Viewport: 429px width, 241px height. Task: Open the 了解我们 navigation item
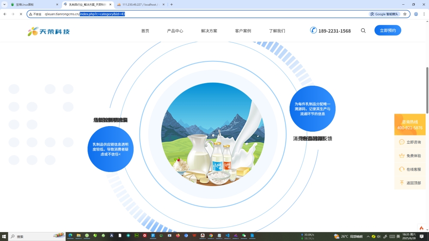pos(277,30)
